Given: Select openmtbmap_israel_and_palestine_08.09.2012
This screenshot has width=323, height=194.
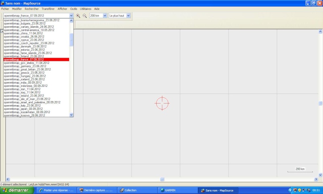Looking at the screenshot, I should coord(36,103).
